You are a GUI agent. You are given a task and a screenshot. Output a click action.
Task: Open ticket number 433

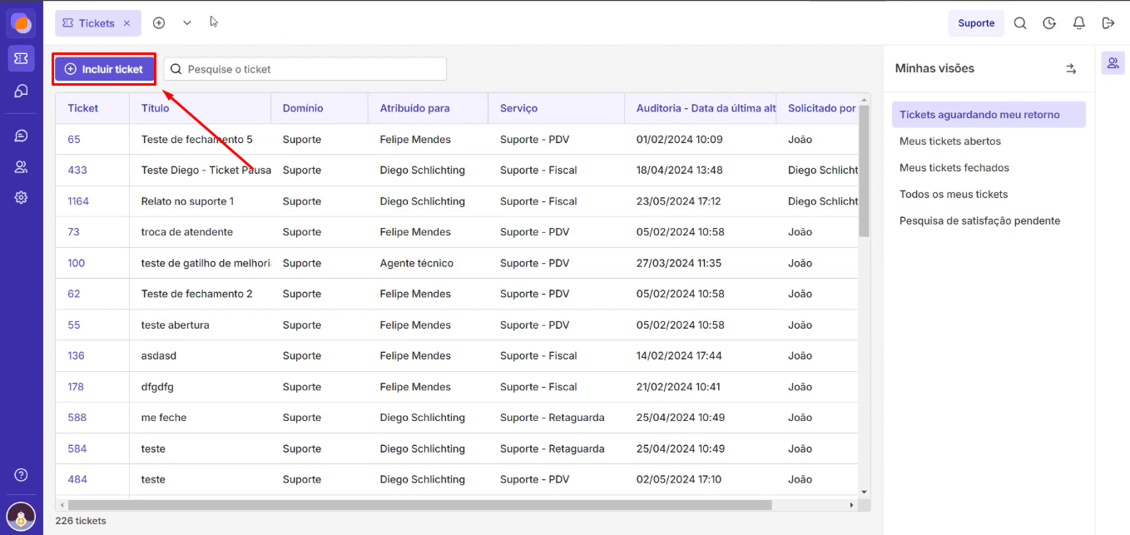click(77, 171)
